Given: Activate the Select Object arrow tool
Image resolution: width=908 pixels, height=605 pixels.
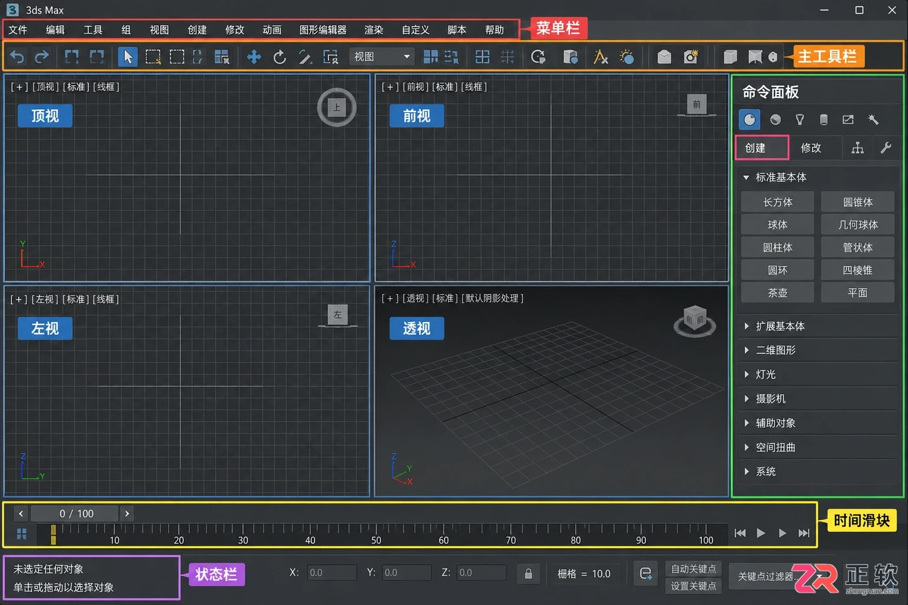Looking at the screenshot, I should pyautogui.click(x=127, y=57).
